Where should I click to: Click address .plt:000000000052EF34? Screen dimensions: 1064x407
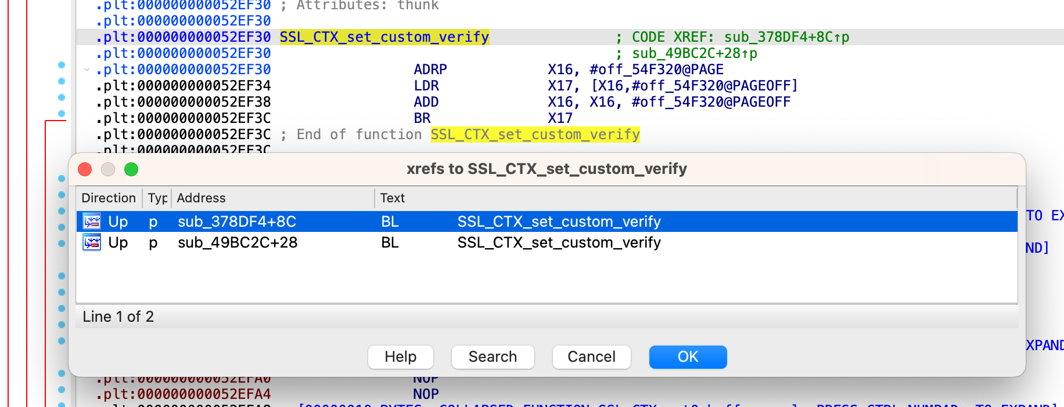183,86
